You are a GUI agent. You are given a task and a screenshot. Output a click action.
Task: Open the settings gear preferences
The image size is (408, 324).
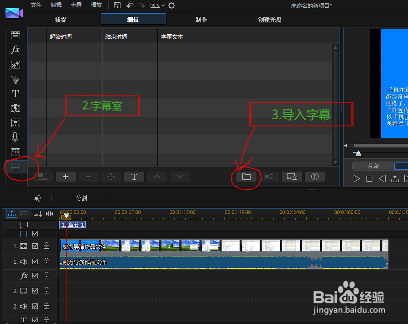point(172,5)
